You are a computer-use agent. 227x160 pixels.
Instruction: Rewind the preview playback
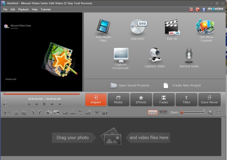pos(36,104)
